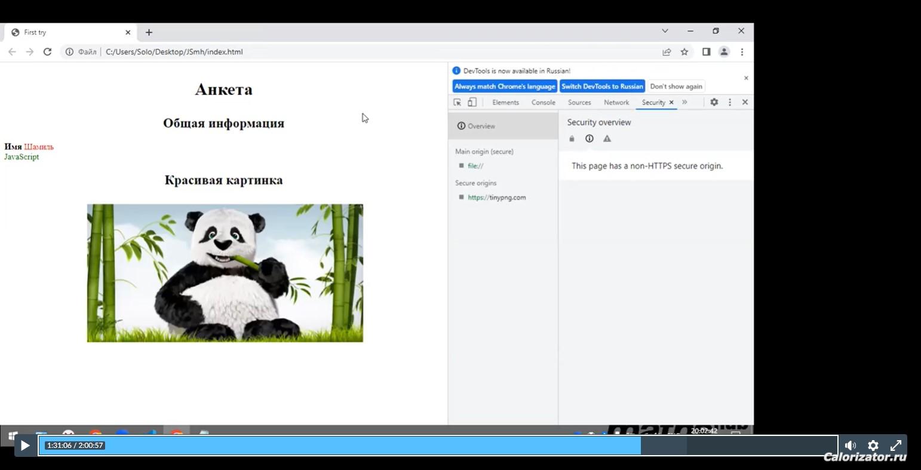Click Switch DevTools to Russian
The height and width of the screenshot is (470, 921).
click(x=602, y=86)
